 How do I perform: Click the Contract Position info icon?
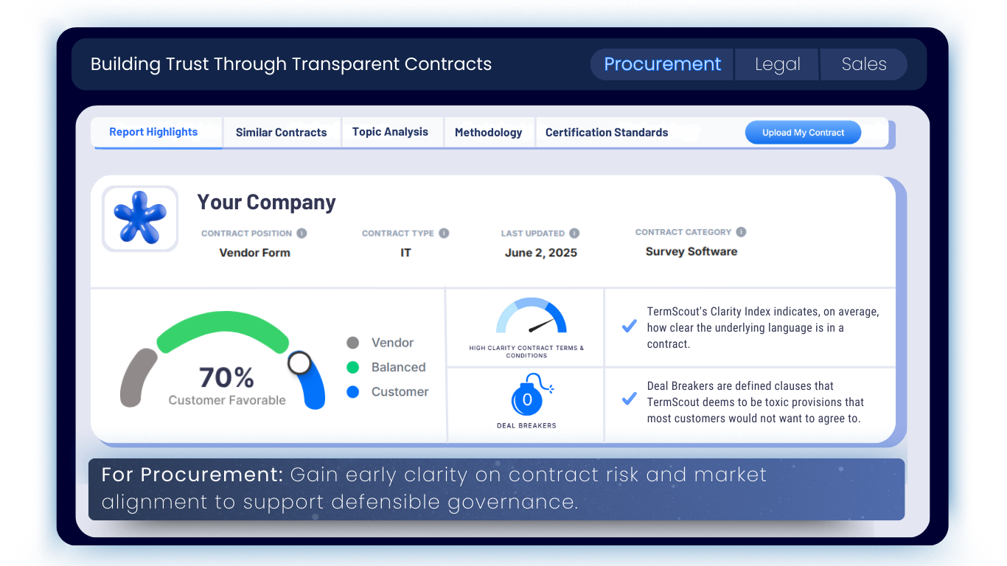(x=302, y=233)
